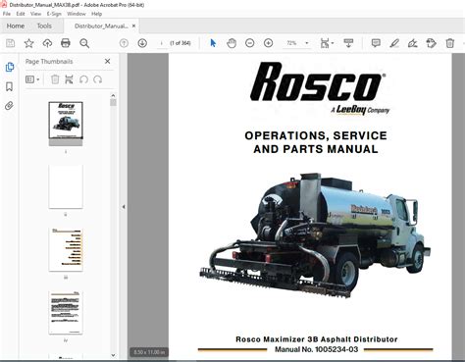
Task: Select page iii contents thumbnail
Action: click(66, 250)
